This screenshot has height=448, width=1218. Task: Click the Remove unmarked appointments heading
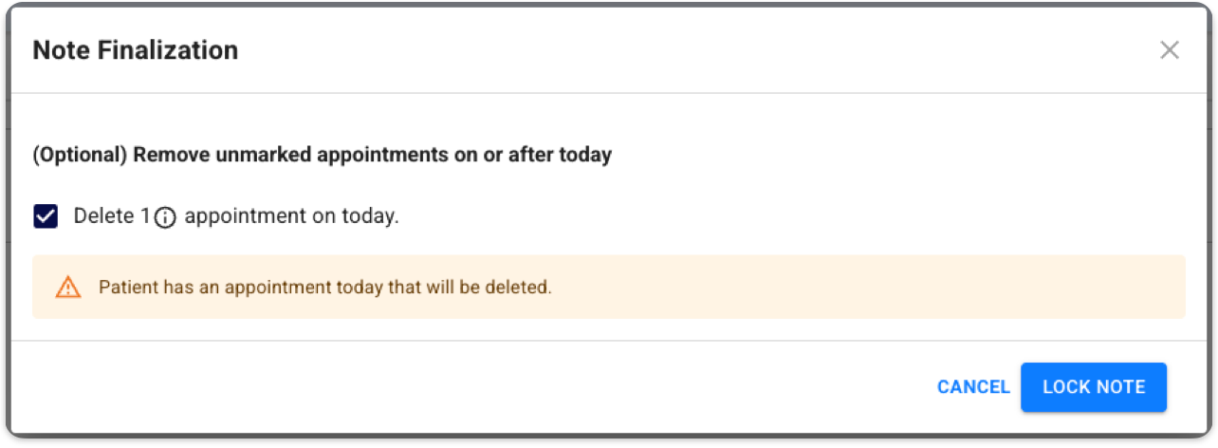click(x=322, y=155)
